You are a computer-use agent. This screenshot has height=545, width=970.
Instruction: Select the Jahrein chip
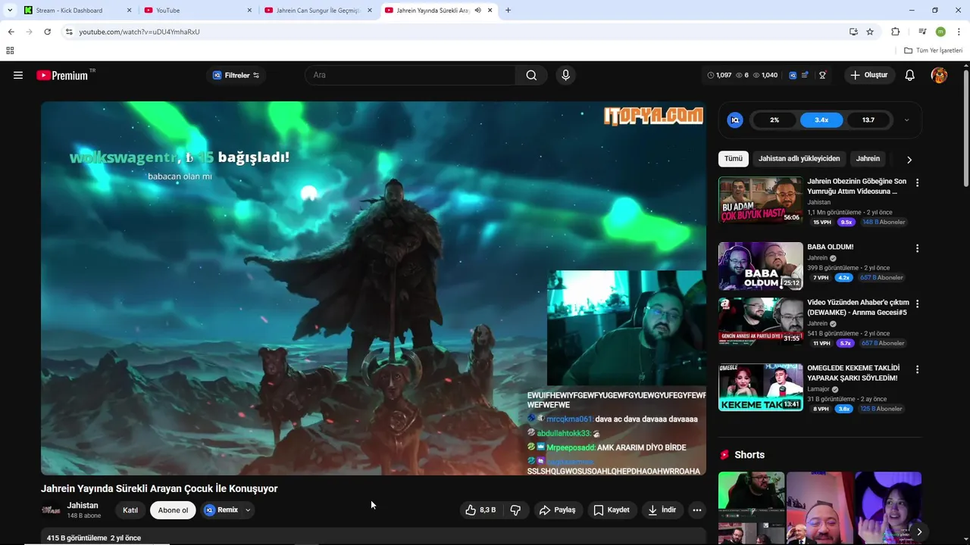click(x=868, y=159)
